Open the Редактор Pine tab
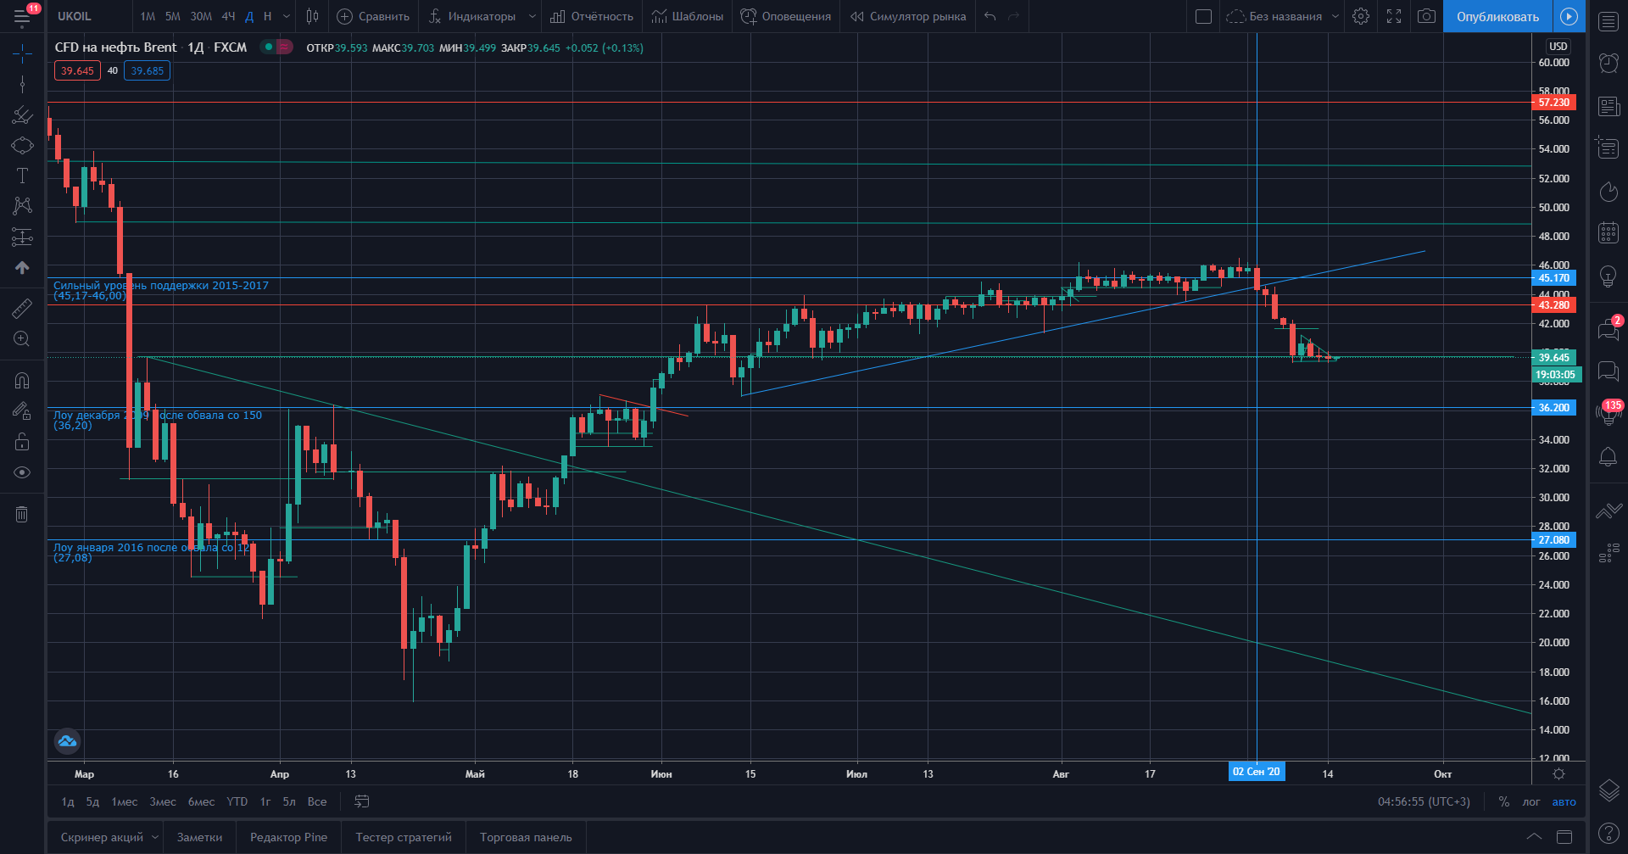The image size is (1628, 854). 288,837
